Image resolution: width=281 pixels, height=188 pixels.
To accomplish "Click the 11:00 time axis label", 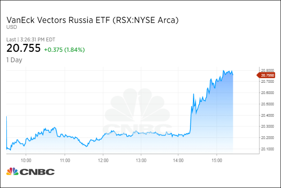I will (x=65, y=160).
